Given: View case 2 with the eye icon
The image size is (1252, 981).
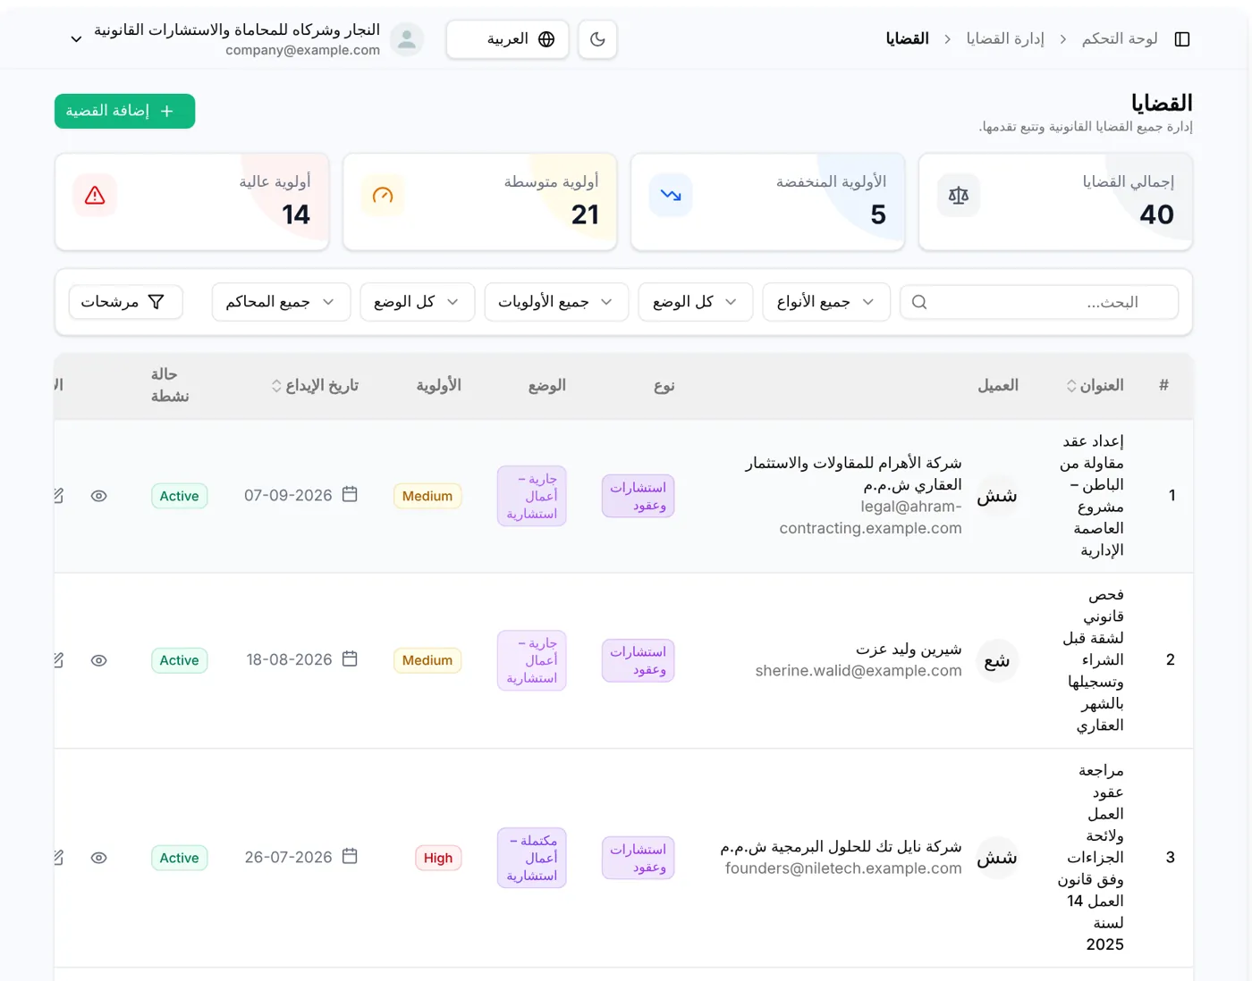Looking at the screenshot, I should point(99,660).
